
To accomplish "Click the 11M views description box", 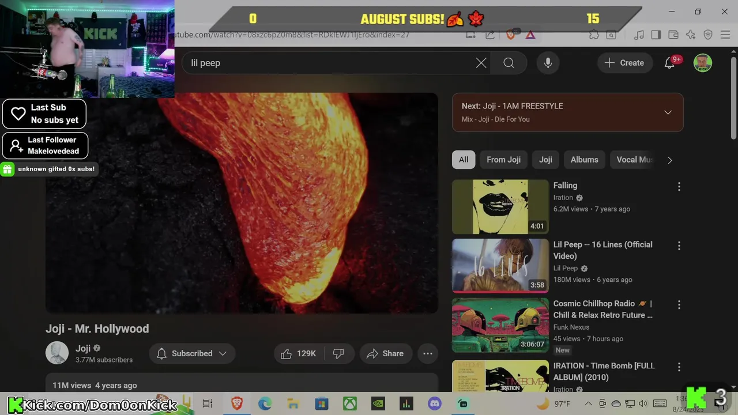I will pos(242,383).
